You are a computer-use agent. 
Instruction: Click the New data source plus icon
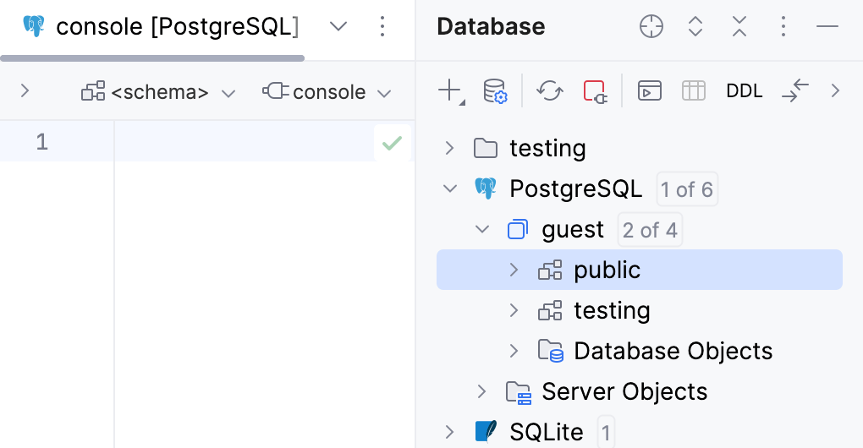coord(450,90)
